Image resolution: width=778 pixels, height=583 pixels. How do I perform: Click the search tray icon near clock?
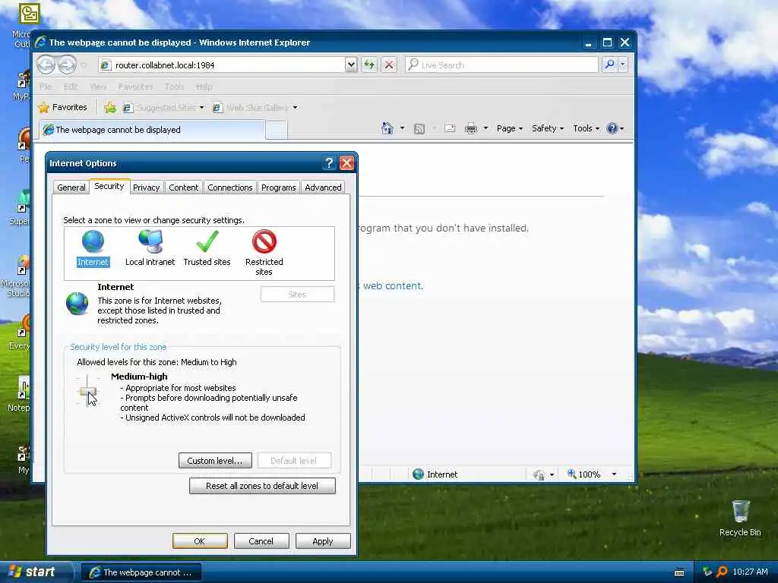pos(722,572)
